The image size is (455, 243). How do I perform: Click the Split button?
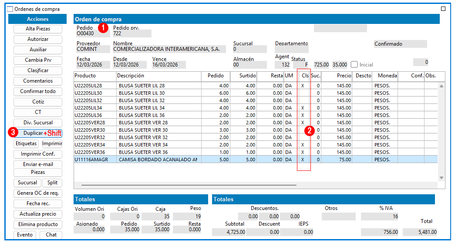[x=52, y=183]
